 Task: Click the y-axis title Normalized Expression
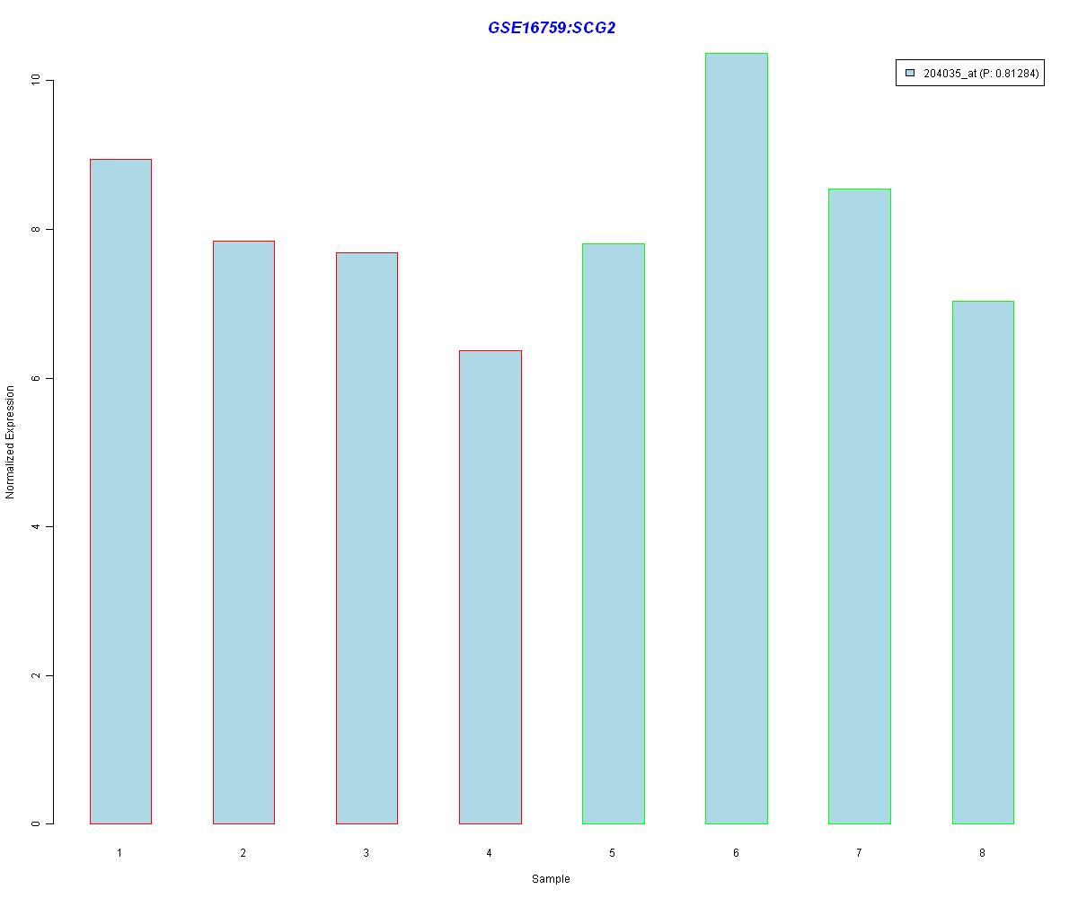pos(10,442)
